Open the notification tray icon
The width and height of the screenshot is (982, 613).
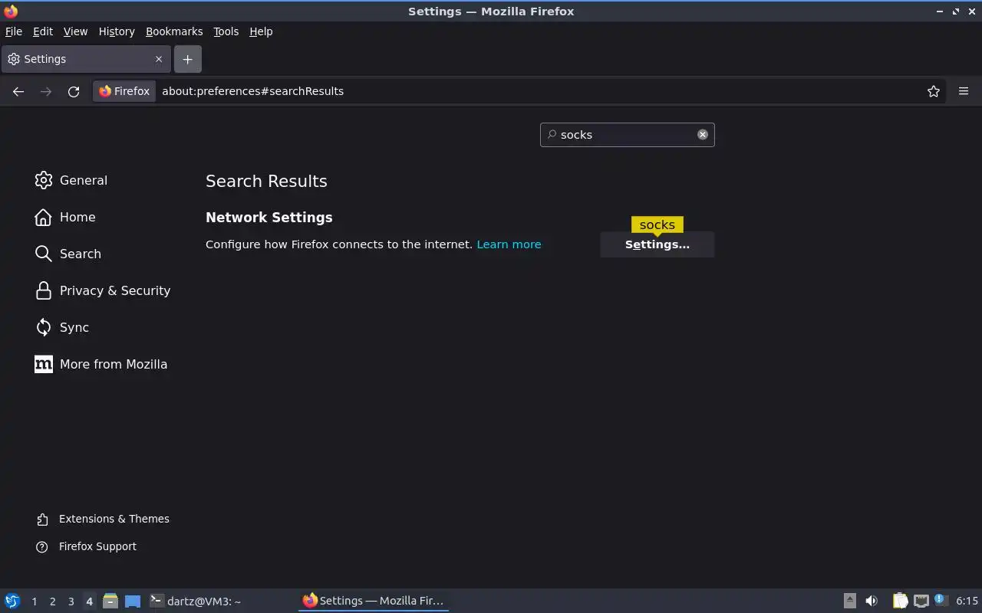941,600
